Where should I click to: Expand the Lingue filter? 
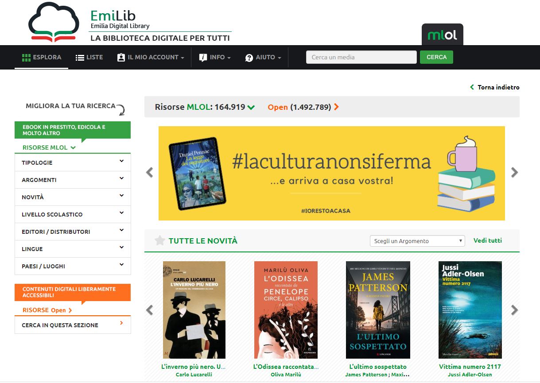pyautogui.click(x=73, y=249)
